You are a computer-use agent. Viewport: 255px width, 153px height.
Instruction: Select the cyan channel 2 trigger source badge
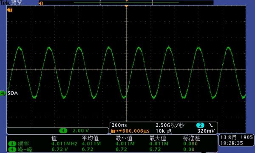coord(200,125)
